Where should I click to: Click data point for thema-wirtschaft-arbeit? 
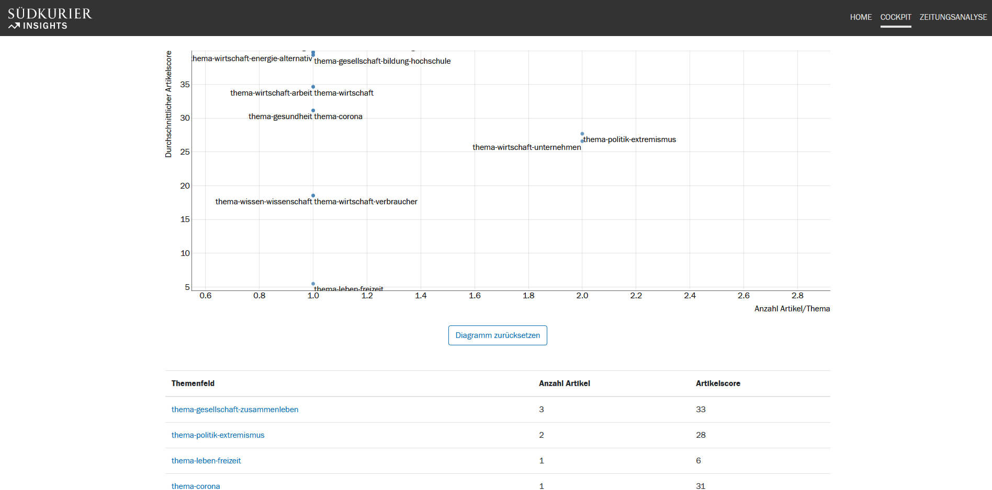313,87
